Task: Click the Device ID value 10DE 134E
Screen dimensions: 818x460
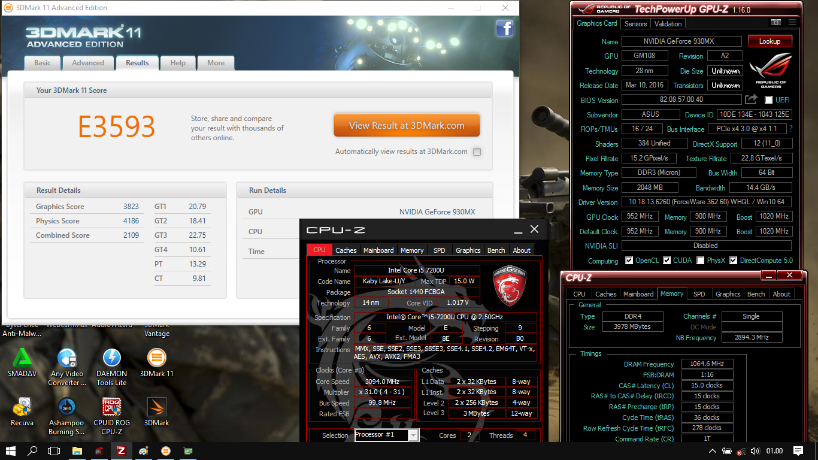Action: (x=755, y=114)
